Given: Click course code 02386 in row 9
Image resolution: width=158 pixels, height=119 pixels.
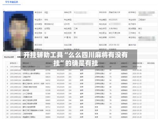Looking at the screenshot, I should pos(48,94).
